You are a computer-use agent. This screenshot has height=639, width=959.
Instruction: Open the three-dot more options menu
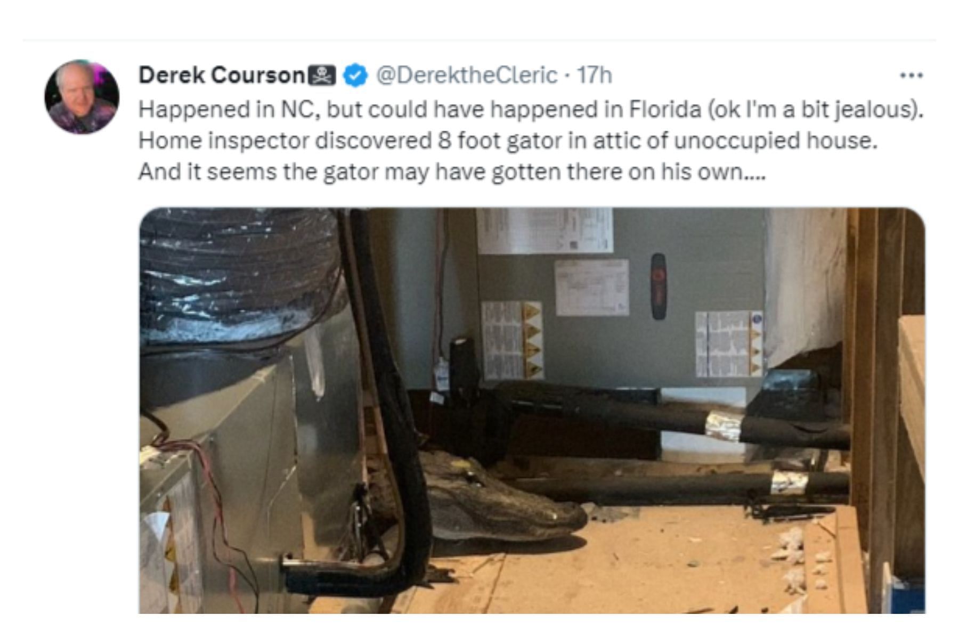coord(911,76)
